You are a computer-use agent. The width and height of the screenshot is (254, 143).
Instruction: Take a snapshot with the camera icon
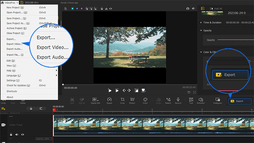(x=188, y=8)
